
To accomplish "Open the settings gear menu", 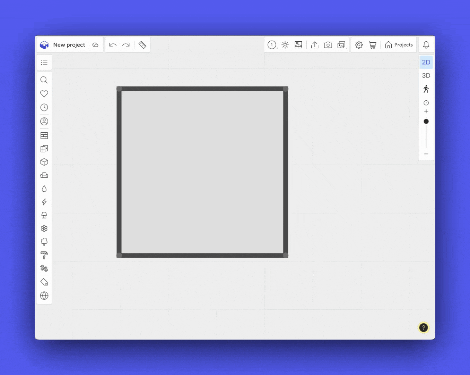I will (x=359, y=45).
